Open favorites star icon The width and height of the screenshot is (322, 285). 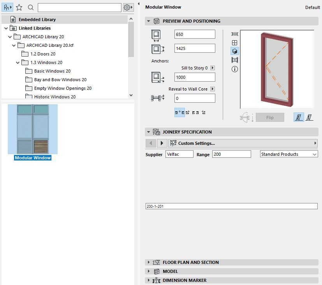coord(19,7)
